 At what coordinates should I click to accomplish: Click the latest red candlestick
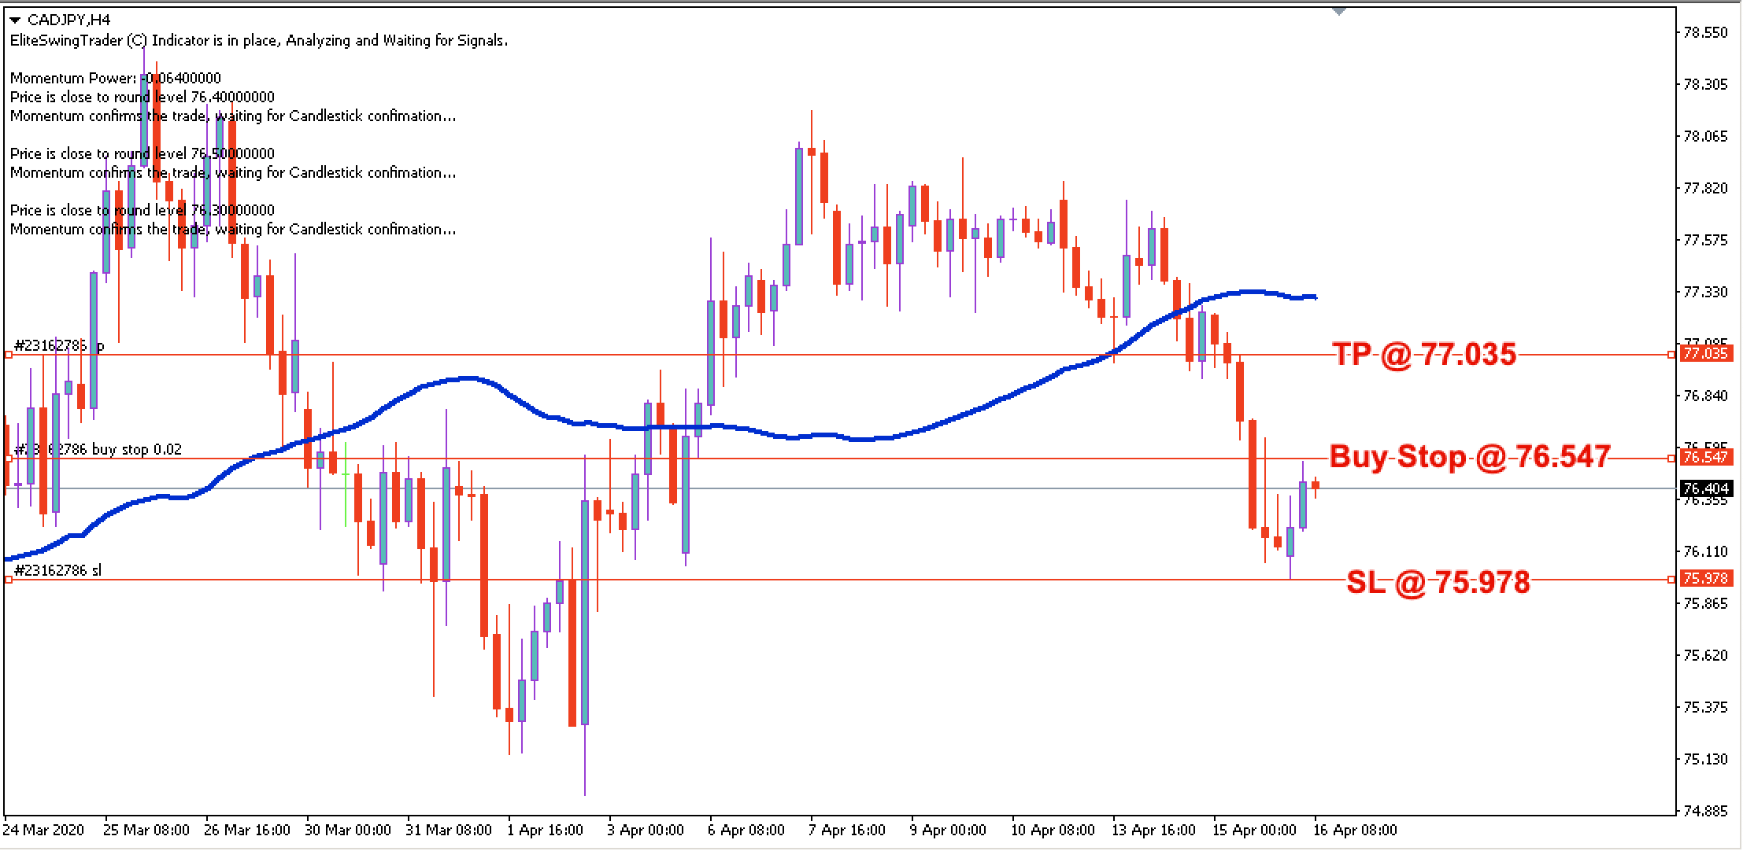coord(1316,486)
